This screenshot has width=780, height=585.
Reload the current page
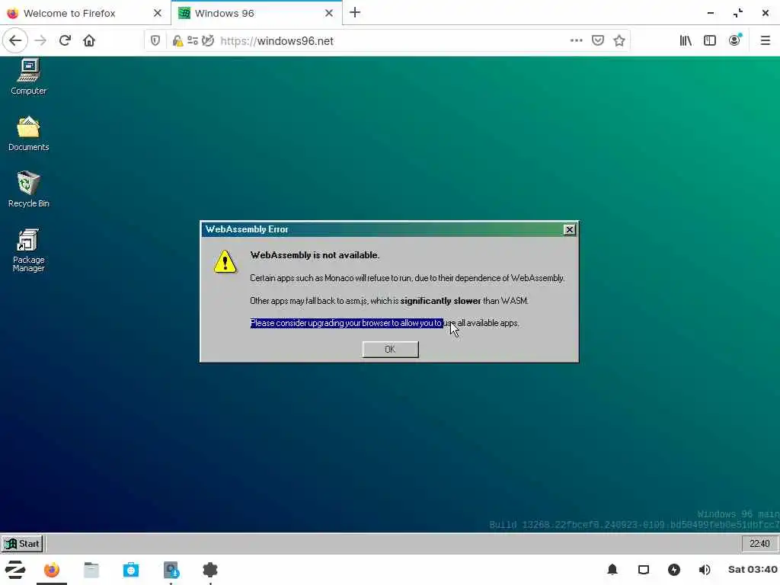coord(65,41)
